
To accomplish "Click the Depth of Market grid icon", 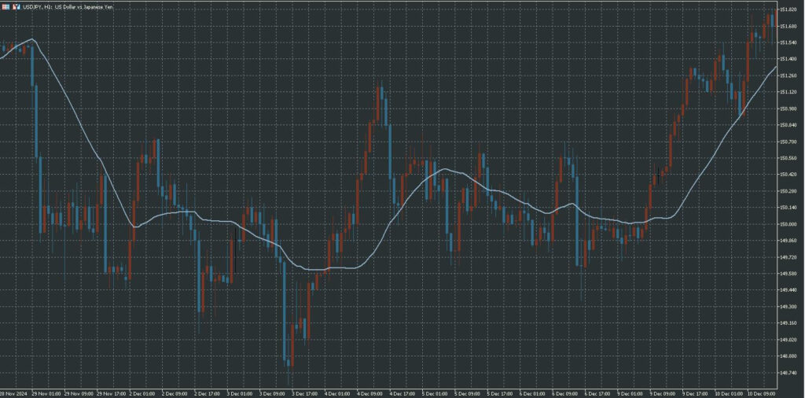I will click(x=5, y=6).
